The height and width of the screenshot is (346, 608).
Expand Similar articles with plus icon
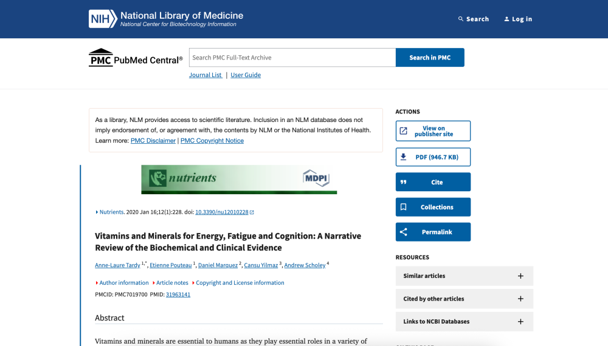pos(520,276)
